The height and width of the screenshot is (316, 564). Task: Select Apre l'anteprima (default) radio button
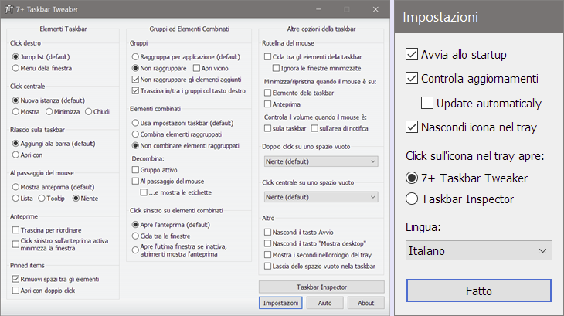[x=135, y=225]
